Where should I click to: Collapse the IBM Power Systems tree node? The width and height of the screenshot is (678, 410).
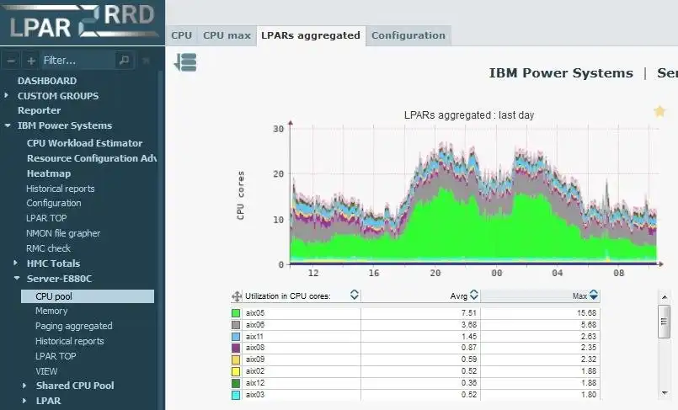[x=8, y=125]
